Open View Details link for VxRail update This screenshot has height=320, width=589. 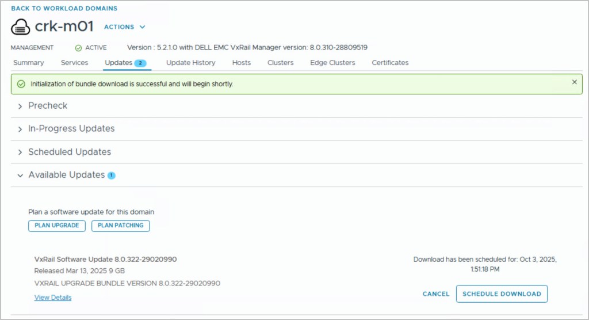coord(53,298)
